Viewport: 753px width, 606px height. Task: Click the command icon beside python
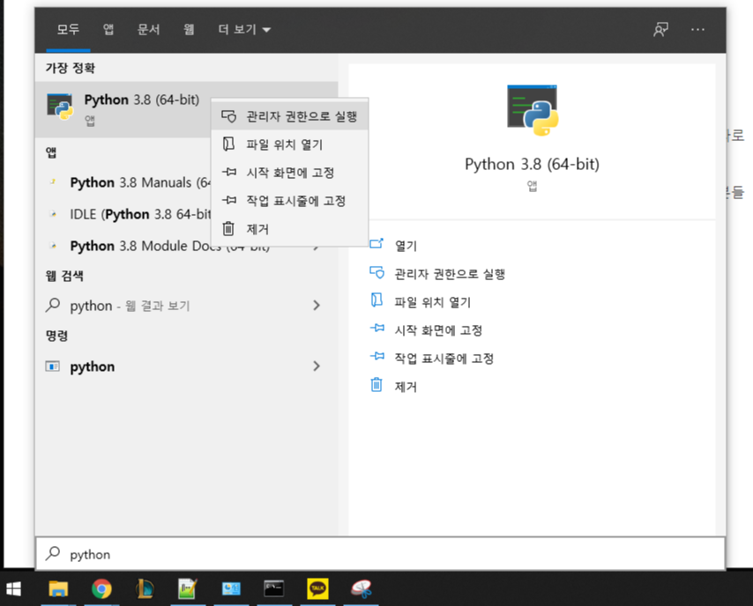pyautogui.click(x=52, y=366)
